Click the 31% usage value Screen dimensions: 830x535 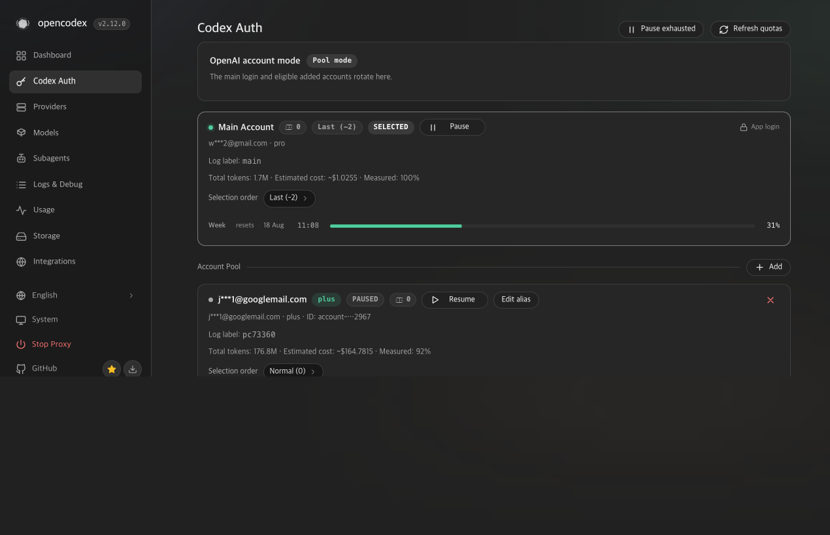[773, 226]
